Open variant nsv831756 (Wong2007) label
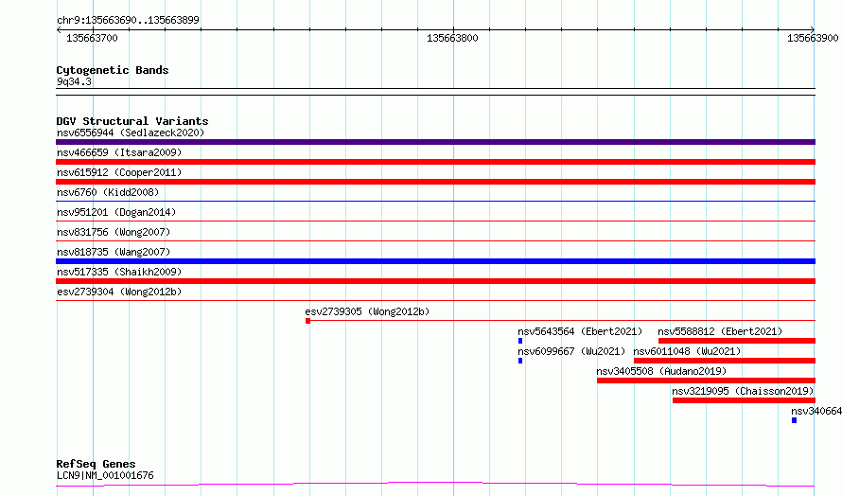 [114, 232]
